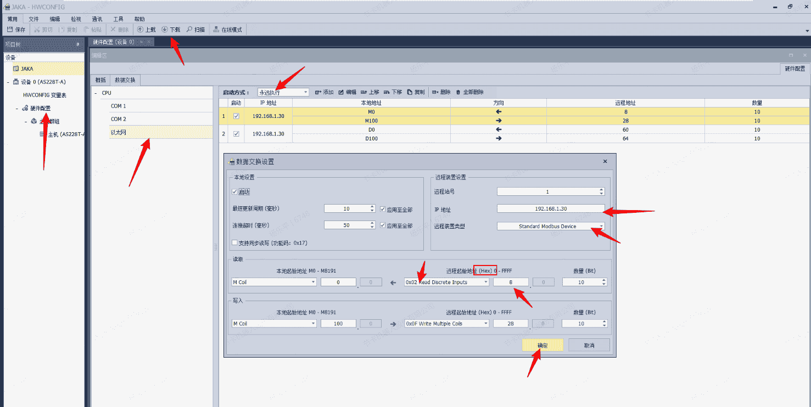This screenshot has height=407, width=811.
Task: Click the 取消 button in the dialog
Action: 589,345
